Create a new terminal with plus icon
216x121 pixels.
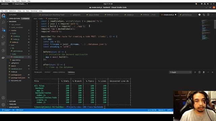(x=195, y=72)
